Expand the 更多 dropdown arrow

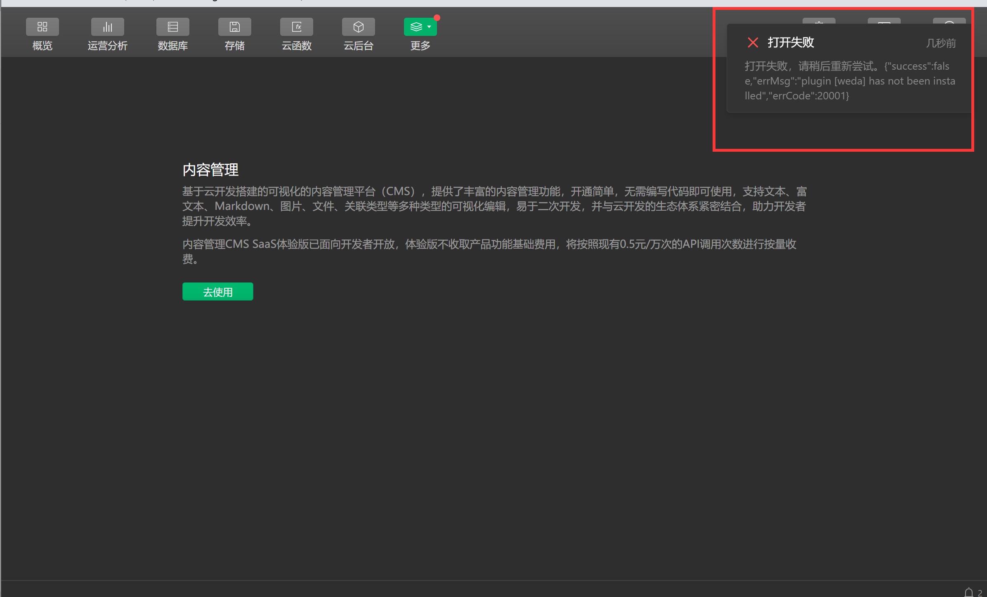coord(430,27)
